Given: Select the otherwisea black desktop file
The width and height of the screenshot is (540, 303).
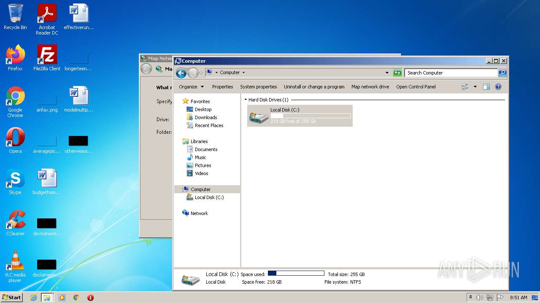Looking at the screenshot, I should pyautogui.click(x=78, y=144).
